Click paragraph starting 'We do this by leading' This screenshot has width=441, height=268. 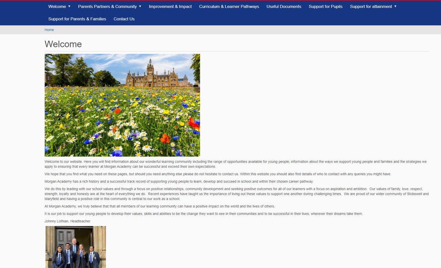click(237, 194)
